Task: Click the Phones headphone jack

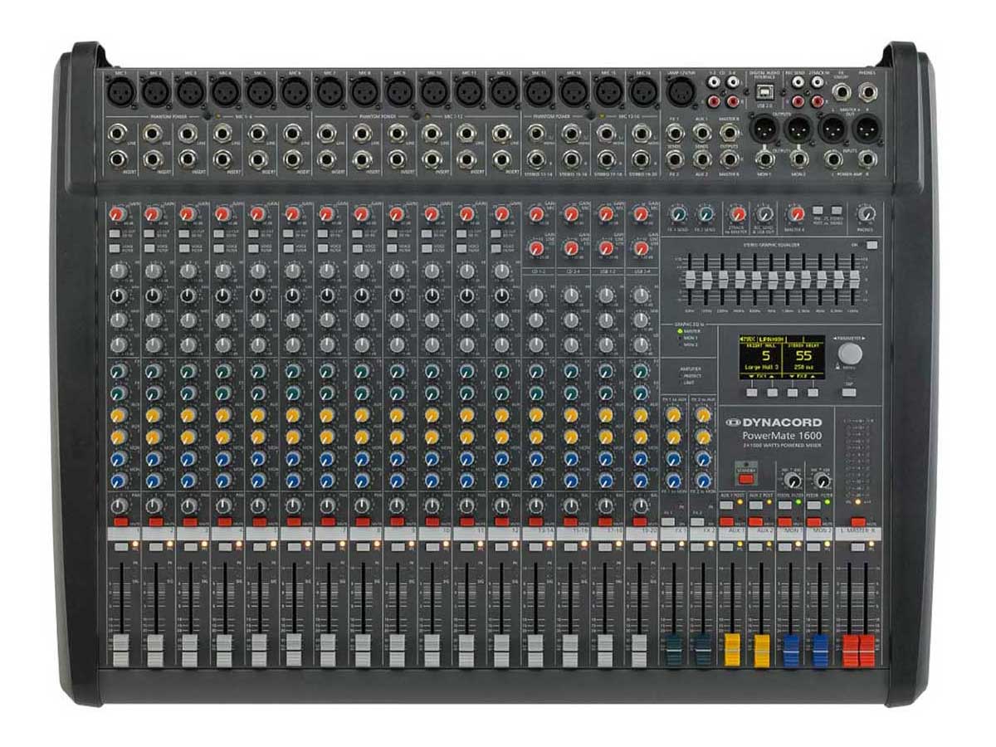Action: click(868, 93)
